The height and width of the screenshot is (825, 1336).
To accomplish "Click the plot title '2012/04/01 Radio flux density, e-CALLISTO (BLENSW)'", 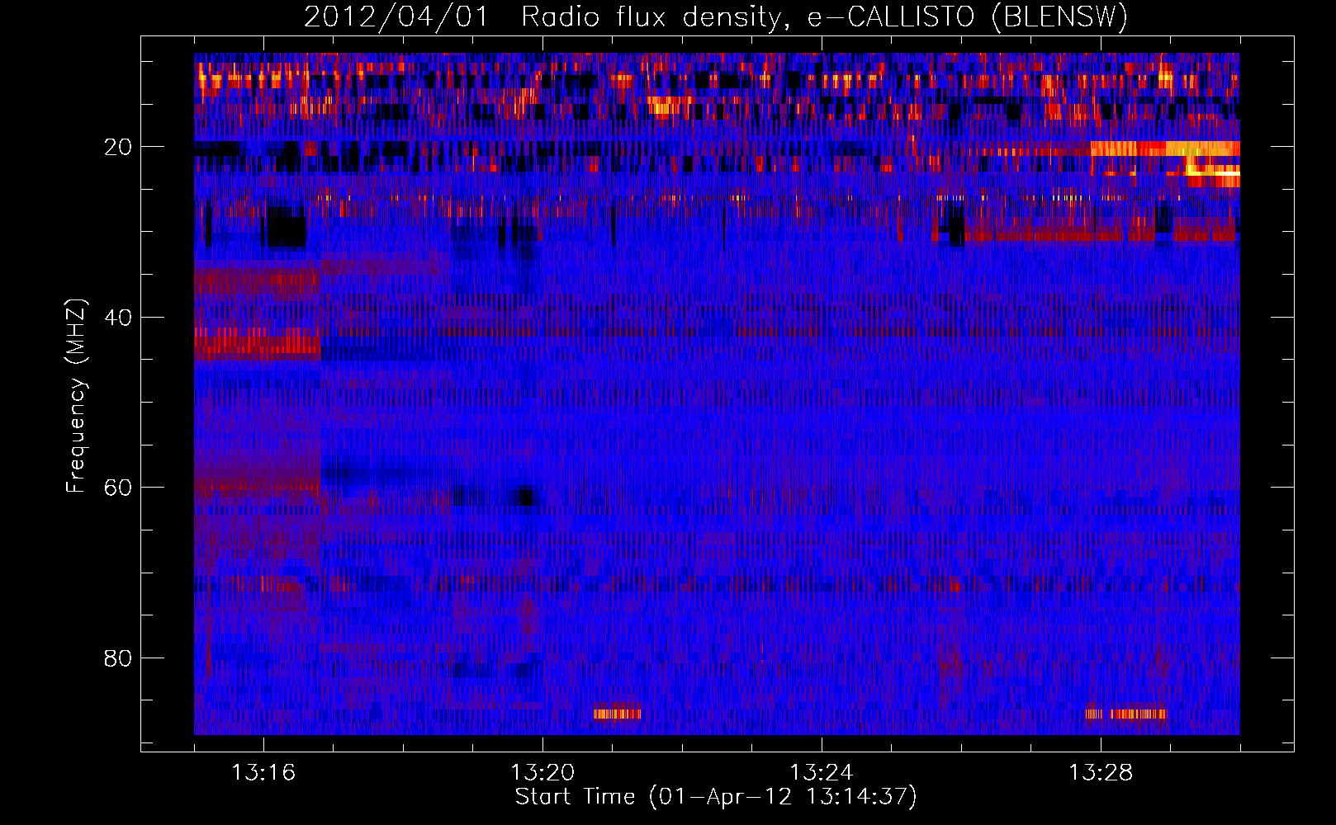I will click(x=716, y=16).
